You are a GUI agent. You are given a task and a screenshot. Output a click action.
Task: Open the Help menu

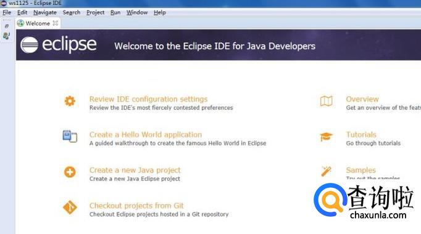159,12
